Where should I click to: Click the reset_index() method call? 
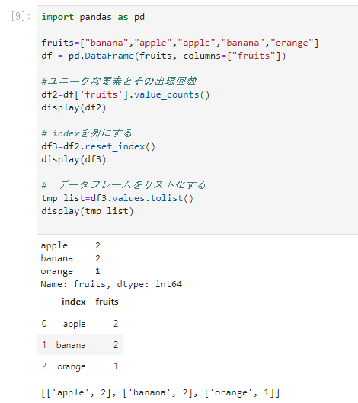(120, 146)
